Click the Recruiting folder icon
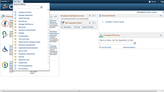The image size is (164, 92). (15, 27)
